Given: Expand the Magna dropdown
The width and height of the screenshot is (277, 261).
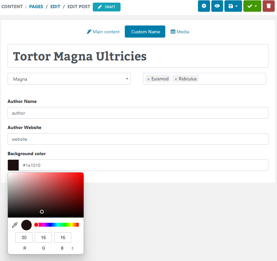Looking at the screenshot, I should pos(127,79).
